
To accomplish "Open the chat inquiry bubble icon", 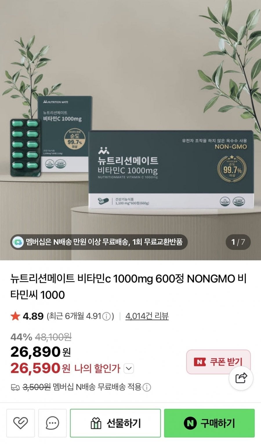I will [52, 423].
